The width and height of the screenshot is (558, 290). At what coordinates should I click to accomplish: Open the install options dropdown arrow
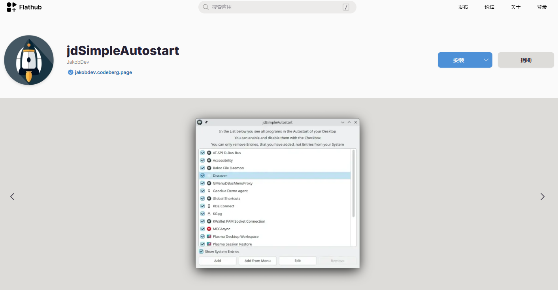tap(486, 60)
